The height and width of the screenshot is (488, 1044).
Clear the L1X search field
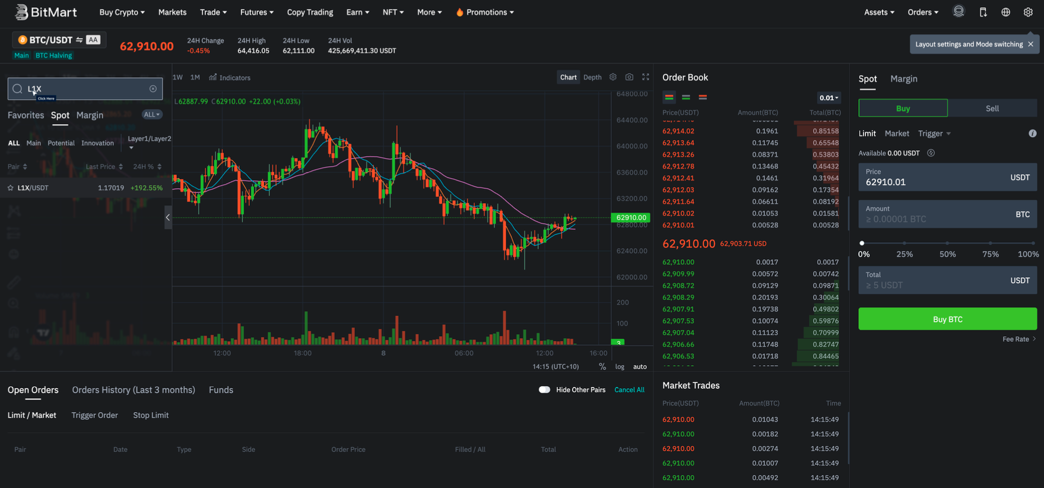(153, 88)
